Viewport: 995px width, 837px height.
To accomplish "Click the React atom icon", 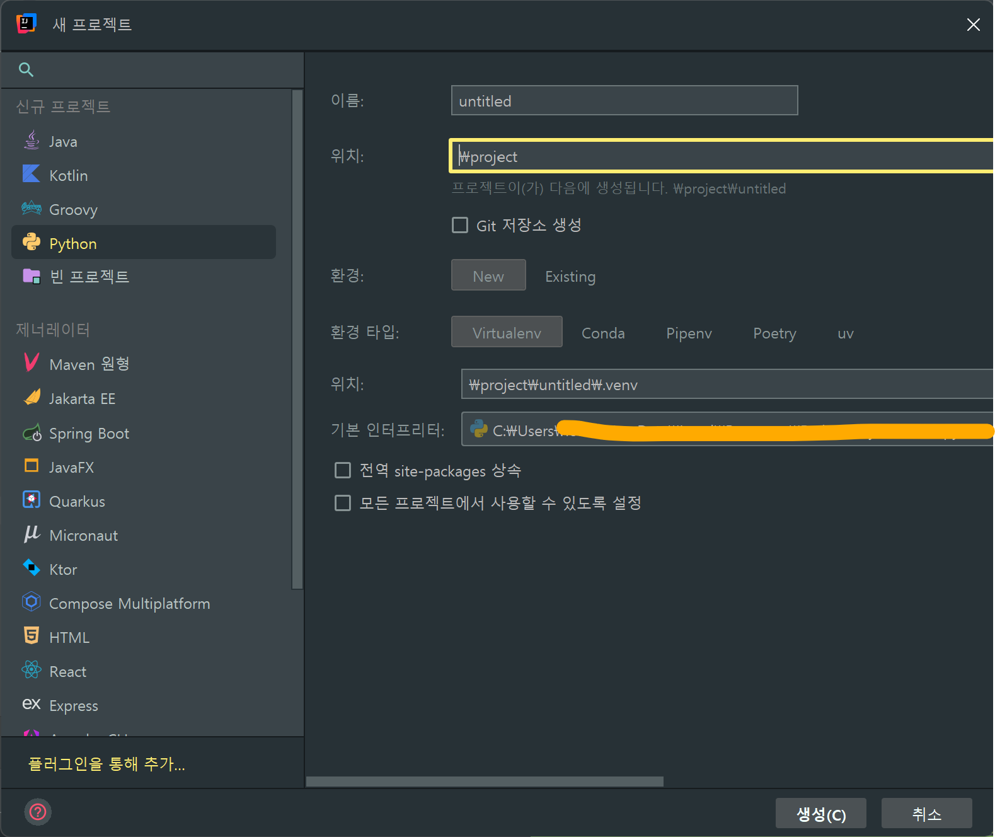I will [x=32, y=670].
